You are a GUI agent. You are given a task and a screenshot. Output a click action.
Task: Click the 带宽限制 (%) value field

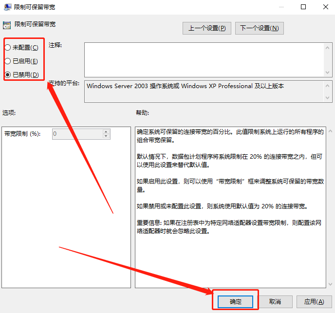pos(77,134)
